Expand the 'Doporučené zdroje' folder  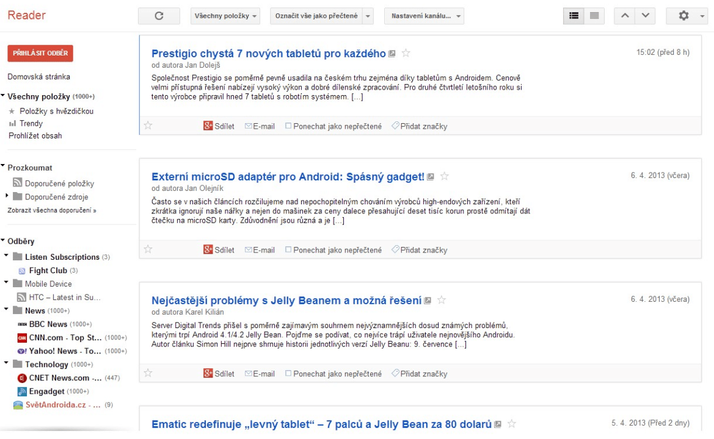[7, 196]
